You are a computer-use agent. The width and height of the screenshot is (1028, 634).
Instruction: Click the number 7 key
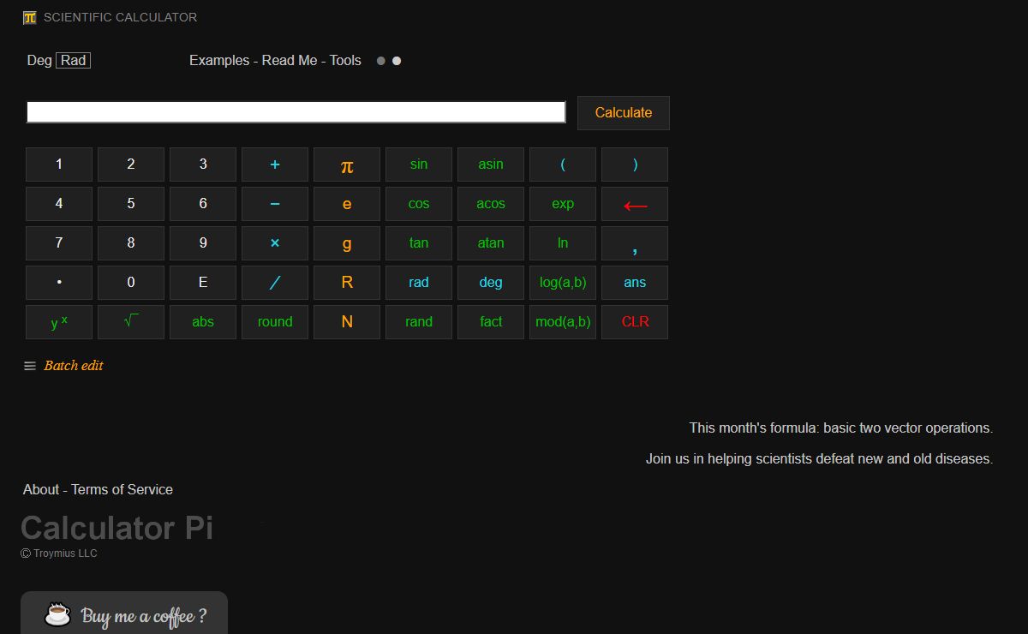59,243
